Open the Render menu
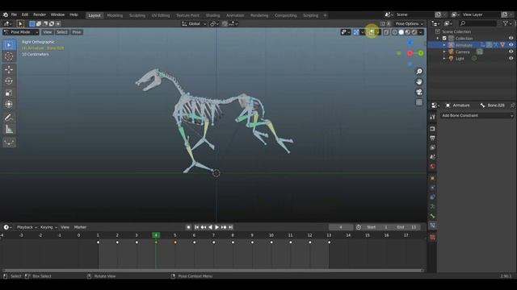Image resolution: width=517 pixels, height=290 pixels. pos(40,14)
